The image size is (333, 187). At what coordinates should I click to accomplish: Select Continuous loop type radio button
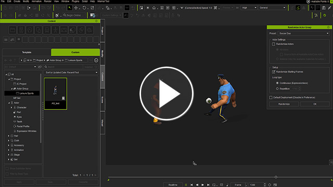coord(277,83)
